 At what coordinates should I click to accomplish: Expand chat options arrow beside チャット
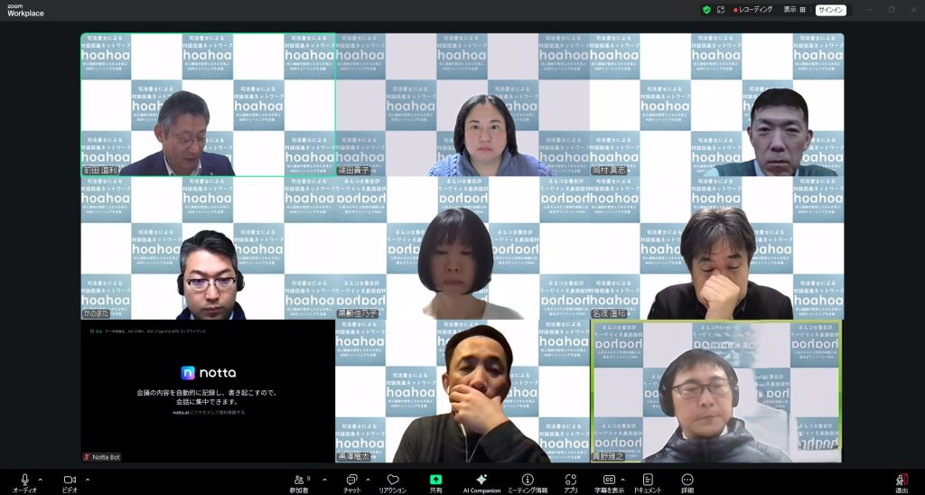368,479
